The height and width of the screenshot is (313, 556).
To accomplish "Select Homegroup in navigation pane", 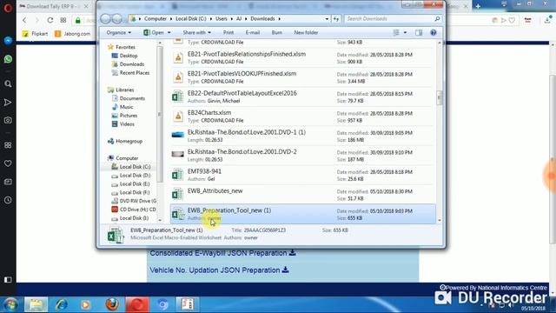I will (129, 141).
